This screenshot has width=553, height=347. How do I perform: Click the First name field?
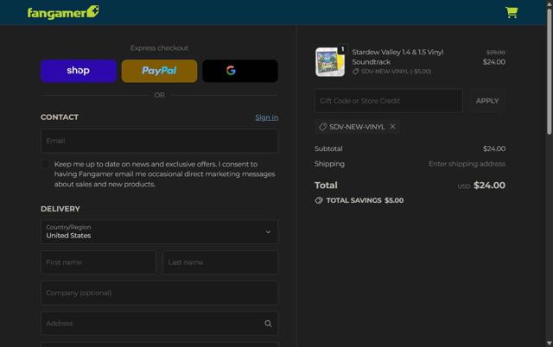pos(98,262)
